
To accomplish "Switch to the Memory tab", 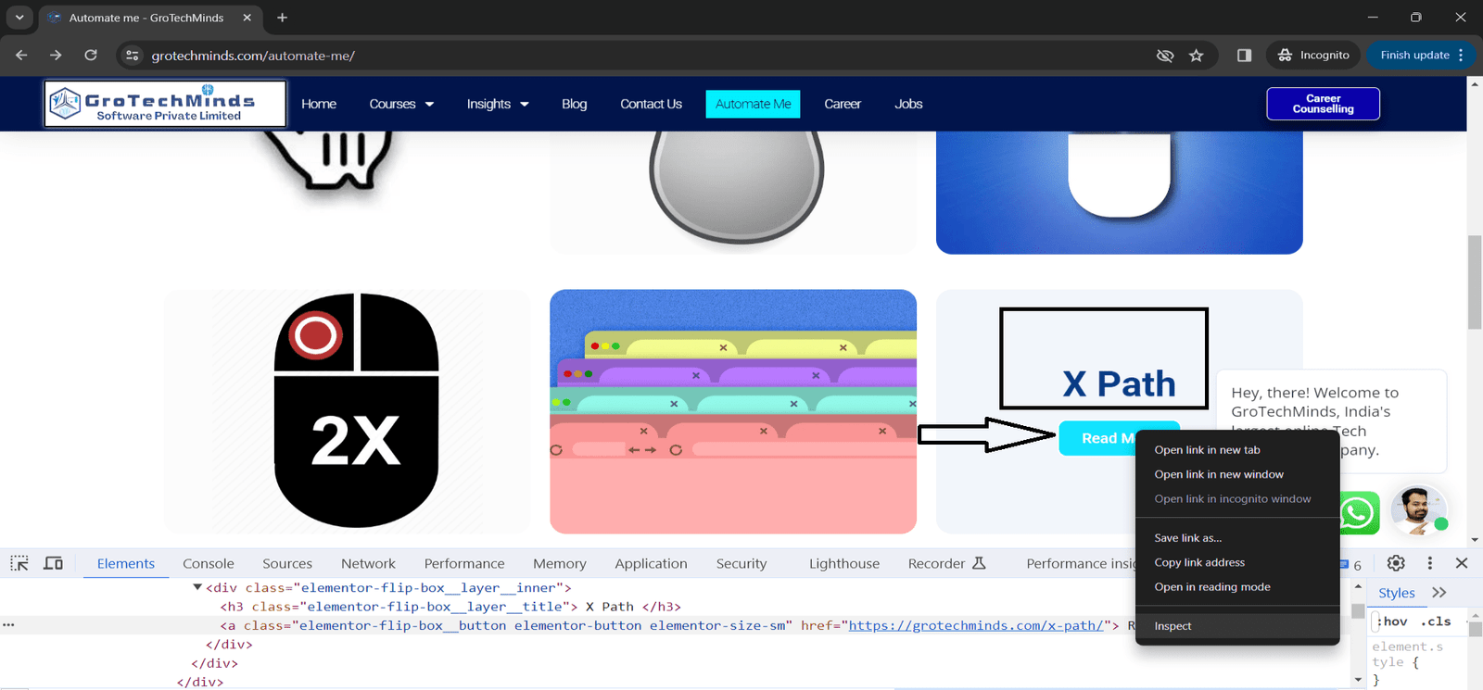I will 560,563.
